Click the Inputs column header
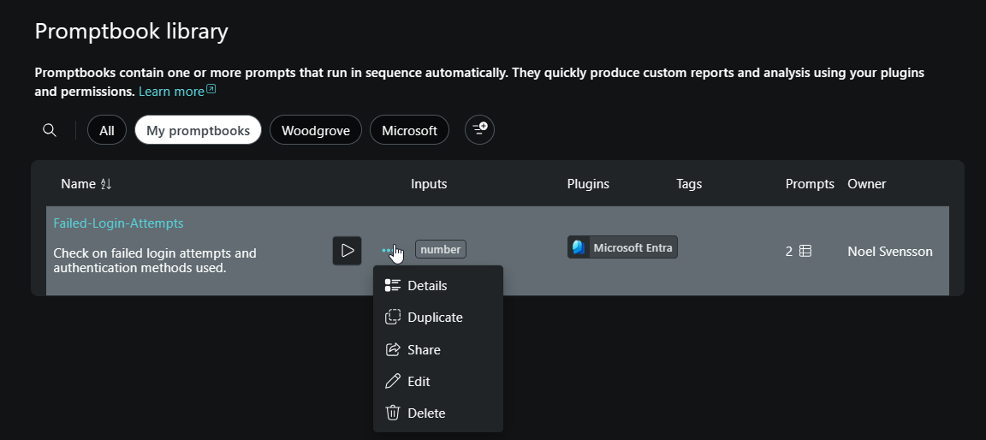 429,183
